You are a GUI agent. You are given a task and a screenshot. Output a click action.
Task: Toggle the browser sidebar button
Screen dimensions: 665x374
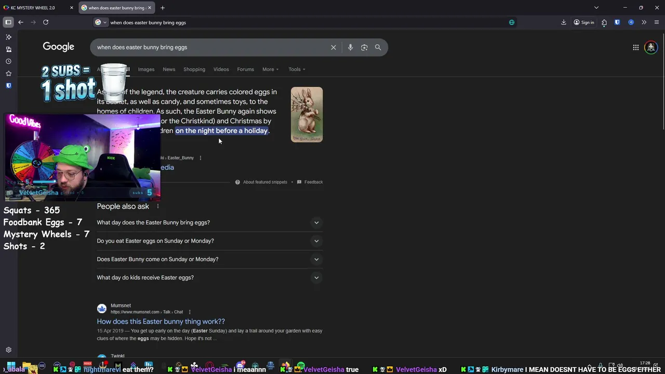(8, 22)
